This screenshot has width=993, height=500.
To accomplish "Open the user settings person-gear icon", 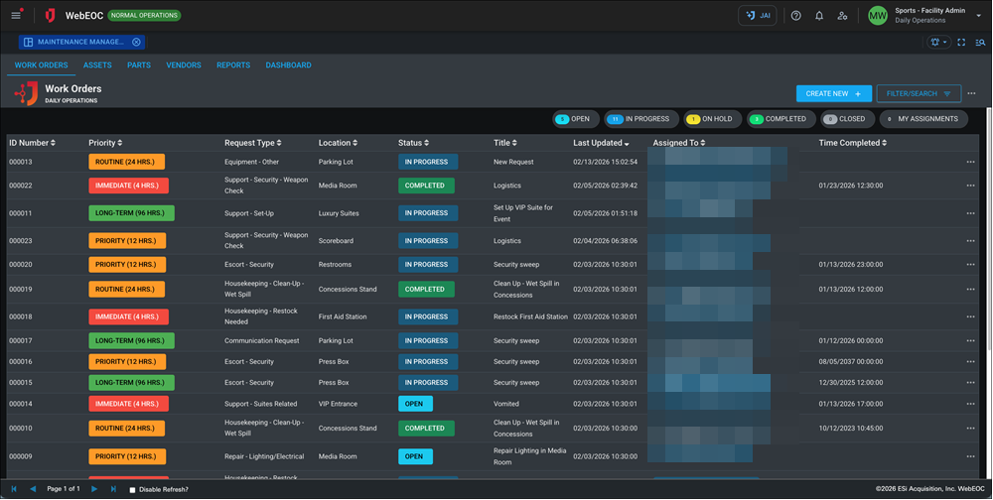I will (x=842, y=16).
